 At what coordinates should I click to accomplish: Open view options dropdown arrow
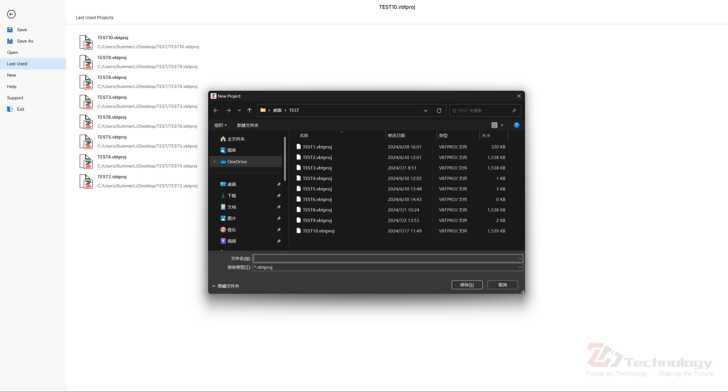click(x=502, y=125)
